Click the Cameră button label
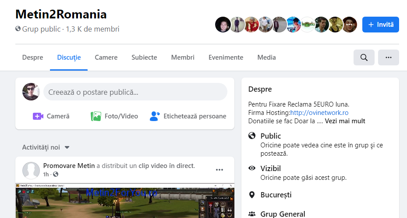 [58, 116]
